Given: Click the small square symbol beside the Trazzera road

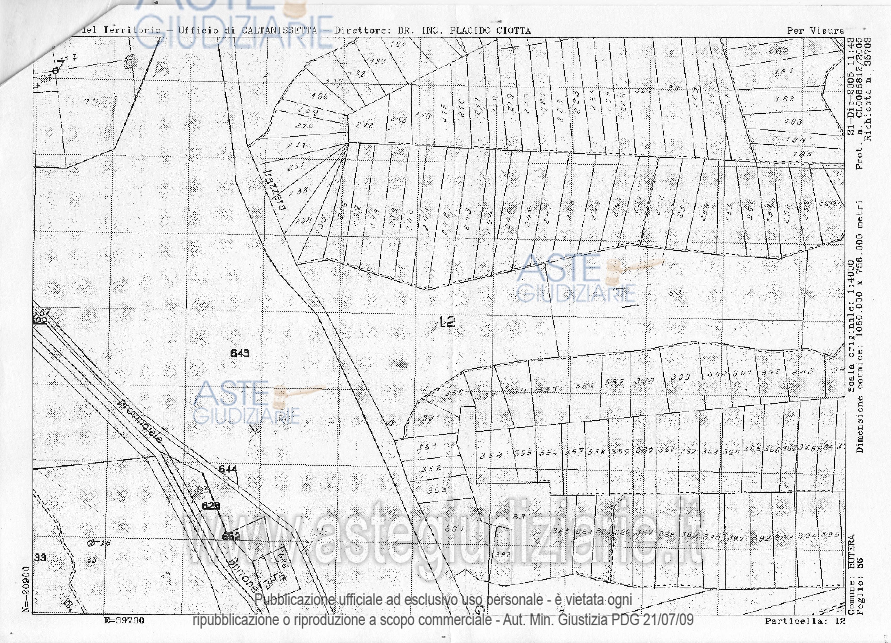Looking at the screenshot, I should coord(389,423).
